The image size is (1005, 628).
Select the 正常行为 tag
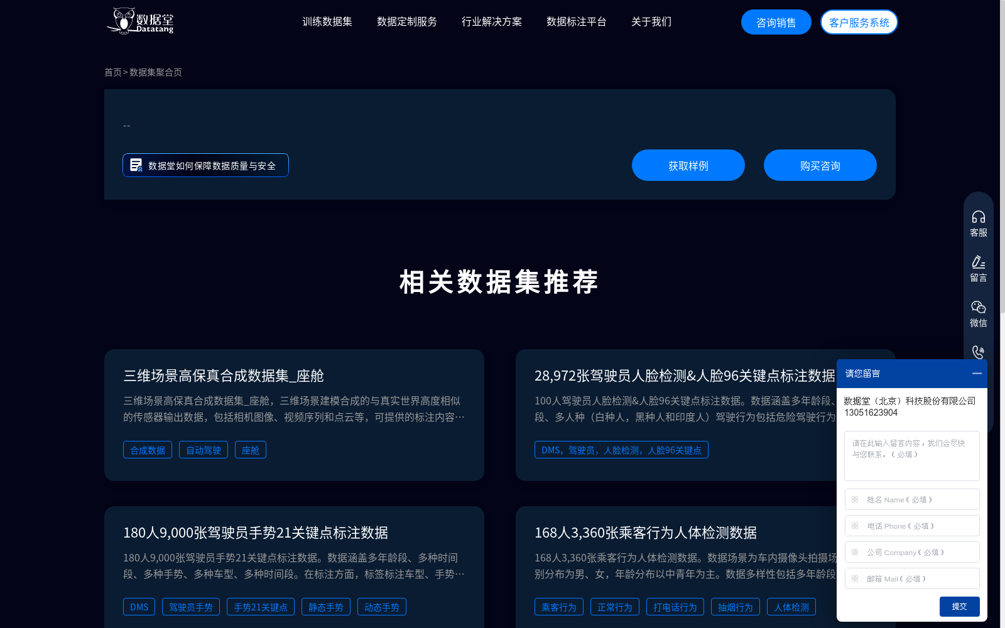(x=615, y=607)
